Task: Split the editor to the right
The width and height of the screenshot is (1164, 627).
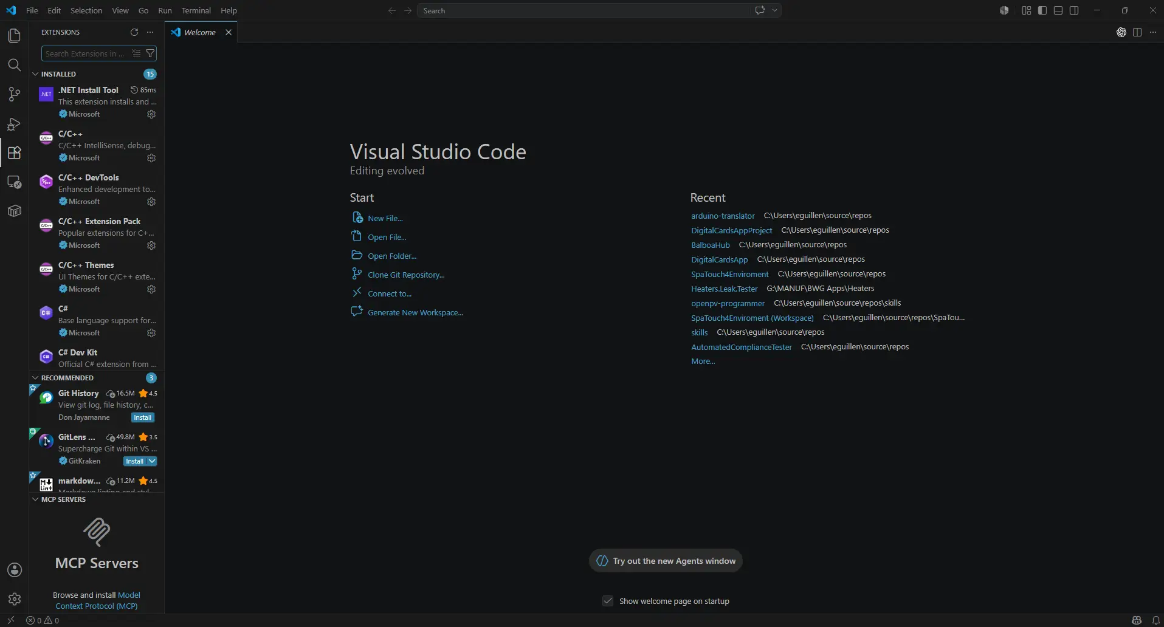Action: [1137, 32]
